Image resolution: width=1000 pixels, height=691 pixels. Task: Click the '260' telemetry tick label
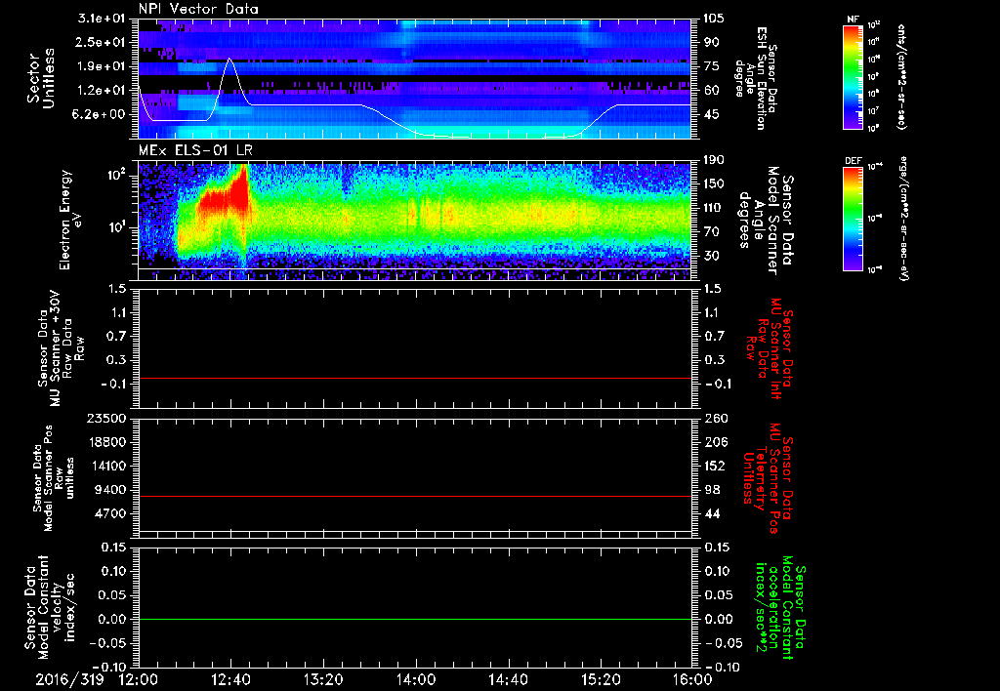coord(714,419)
